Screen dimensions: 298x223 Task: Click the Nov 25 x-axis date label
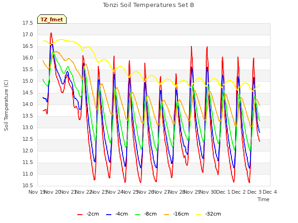coord(130,192)
